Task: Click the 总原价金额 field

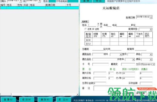Action: click(x=100, y=83)
